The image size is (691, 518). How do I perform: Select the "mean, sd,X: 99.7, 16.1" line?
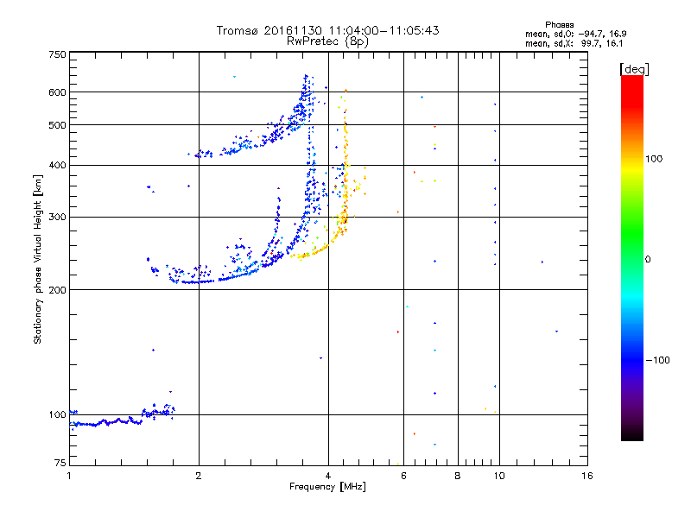(x=574, y=44)
